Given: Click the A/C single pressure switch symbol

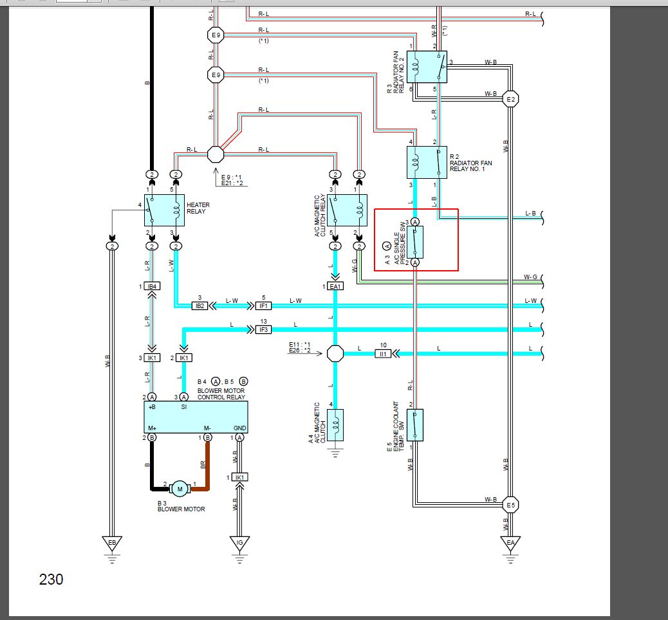Looking at the screenshot, I should tap(415, 241).
